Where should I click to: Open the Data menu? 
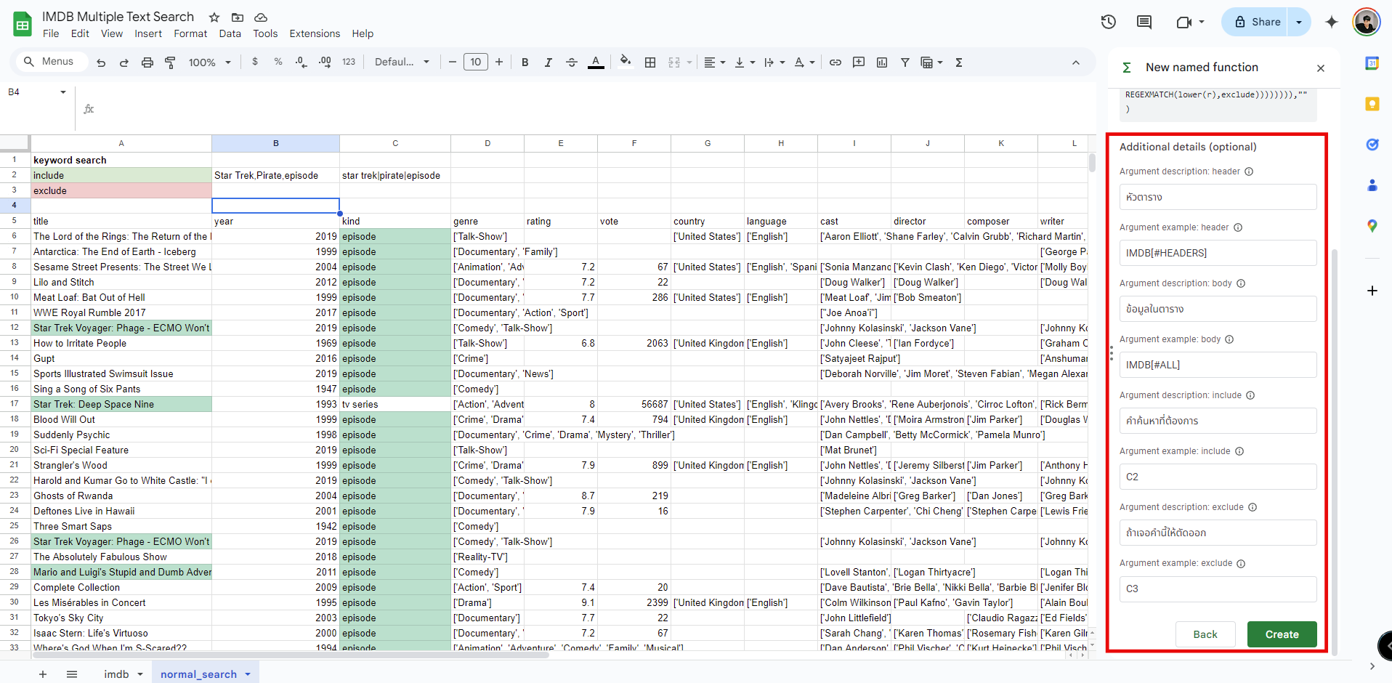(x=230, y=33)
